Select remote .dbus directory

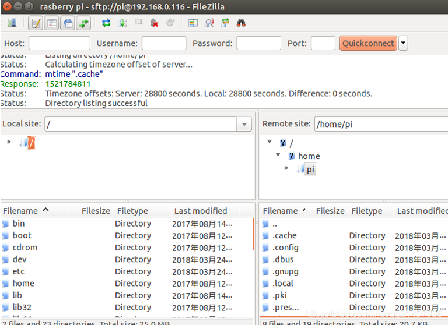tap(353, 259)
